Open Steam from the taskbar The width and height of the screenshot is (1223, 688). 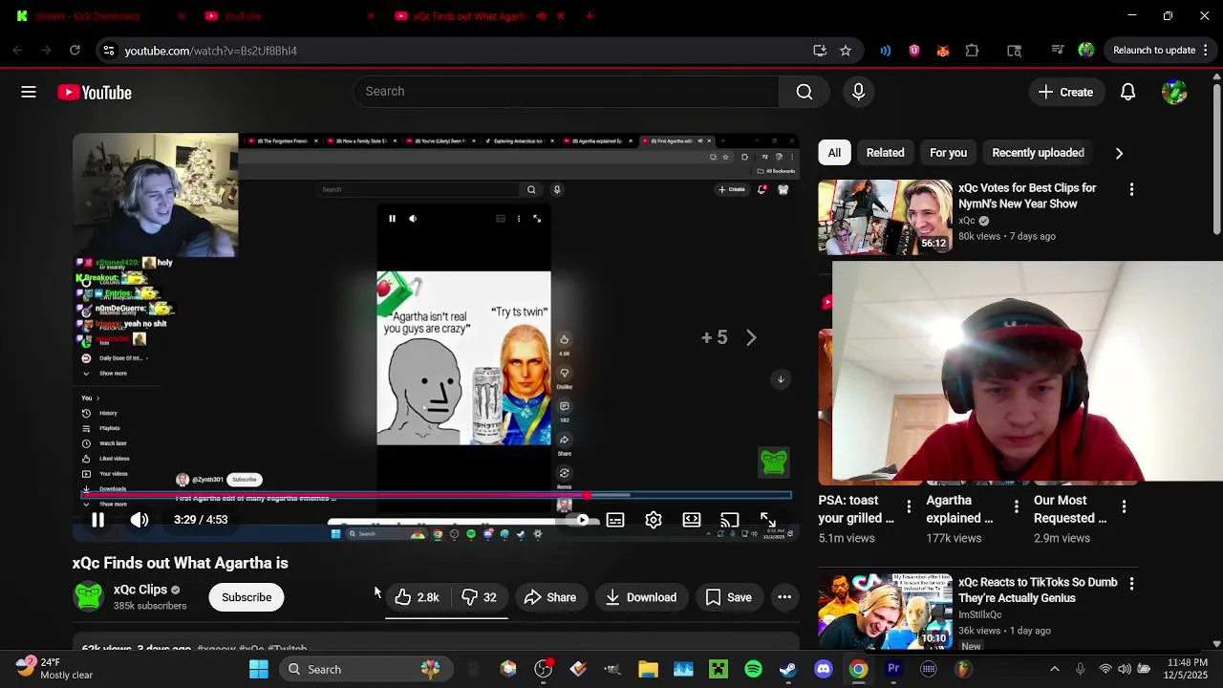pyautogui.click(x=788, y=669)
